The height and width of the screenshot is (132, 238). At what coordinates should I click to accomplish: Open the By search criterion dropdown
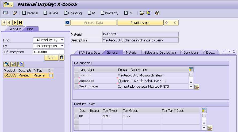(x=62, y=46)
